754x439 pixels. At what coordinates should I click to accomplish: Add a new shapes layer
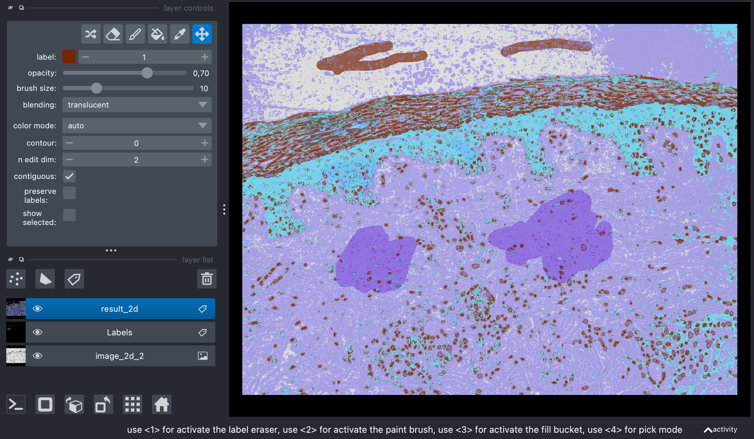(45, 279)
